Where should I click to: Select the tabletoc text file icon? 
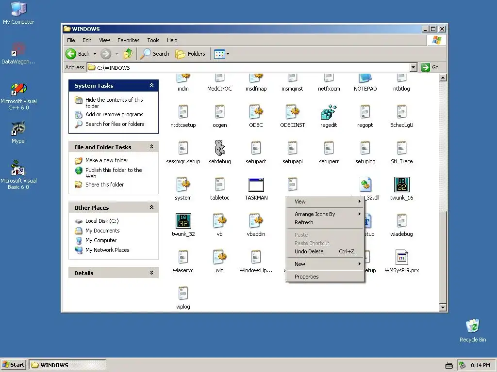pos(220,185)
